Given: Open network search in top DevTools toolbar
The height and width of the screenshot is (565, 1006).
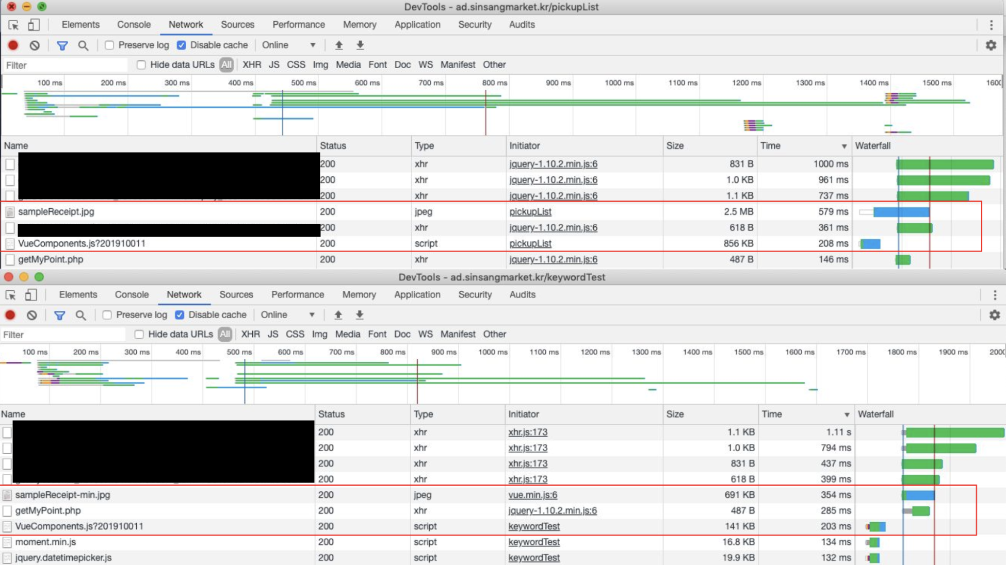Looking at the screenshot, I should click(x=83, y=45).
